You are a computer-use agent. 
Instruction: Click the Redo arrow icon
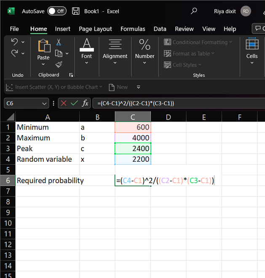click(15, 53)
